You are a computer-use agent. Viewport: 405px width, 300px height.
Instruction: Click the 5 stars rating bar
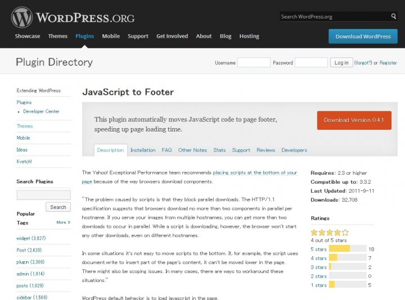tap(348, 249)
